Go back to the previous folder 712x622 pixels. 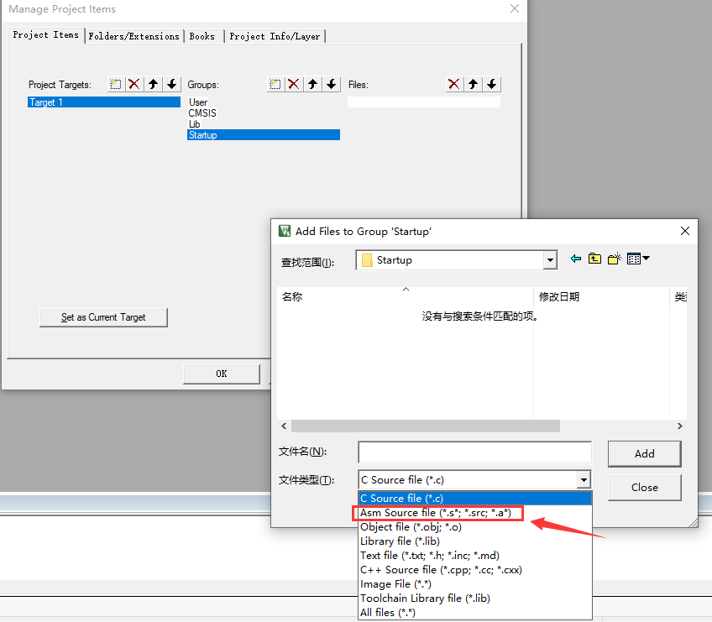click(x=576, y=259)
